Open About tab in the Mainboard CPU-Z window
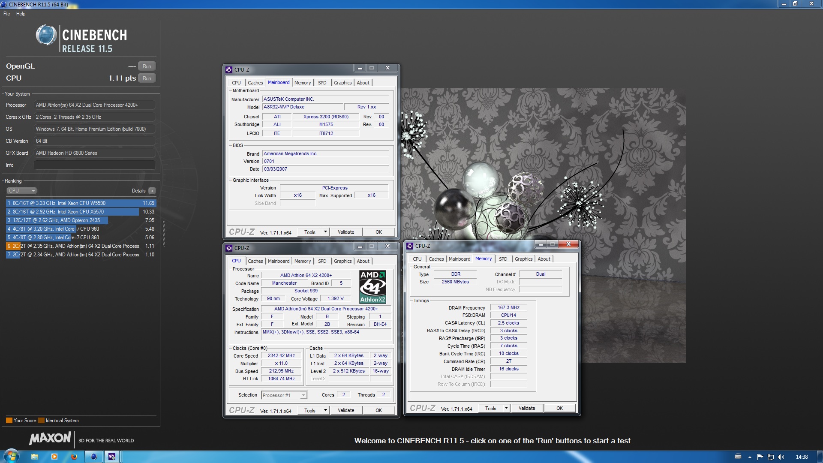This screenshot has height=463, width=823. click(x=363, y=83)
